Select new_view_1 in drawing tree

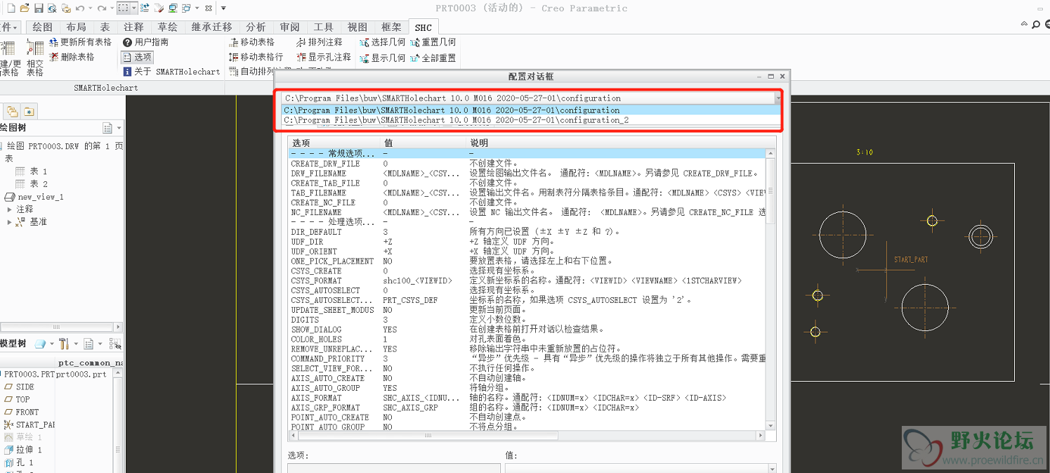[x=34, y=197]
